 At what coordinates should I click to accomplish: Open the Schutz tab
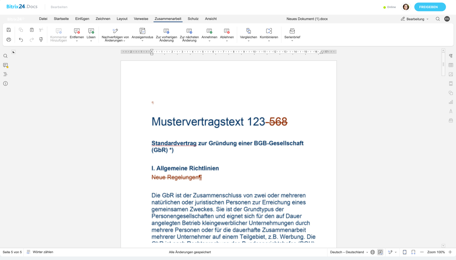point(193,19)
